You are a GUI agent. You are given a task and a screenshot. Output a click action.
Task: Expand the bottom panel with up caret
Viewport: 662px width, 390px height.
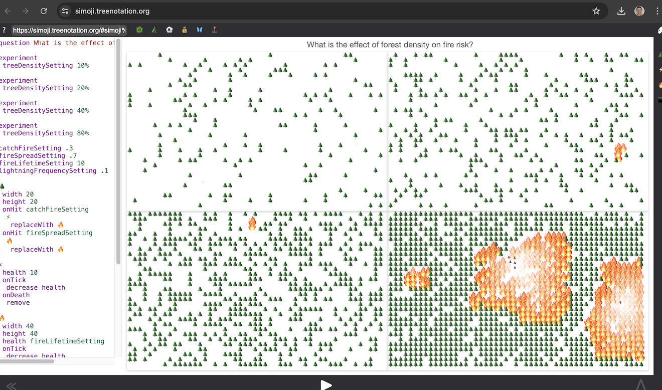click(641, 384)
